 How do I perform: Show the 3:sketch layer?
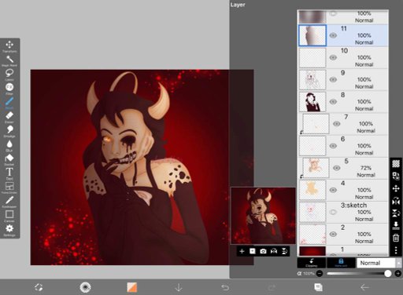333,212
